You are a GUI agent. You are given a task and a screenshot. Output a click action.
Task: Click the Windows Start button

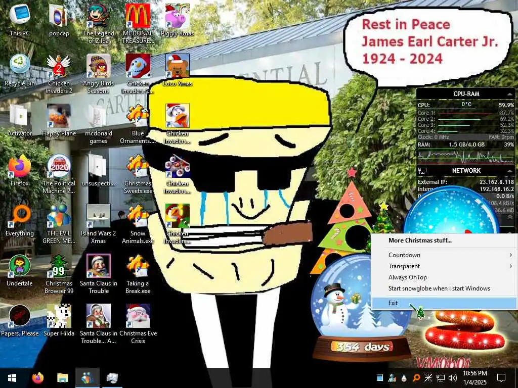click(12, 378)
